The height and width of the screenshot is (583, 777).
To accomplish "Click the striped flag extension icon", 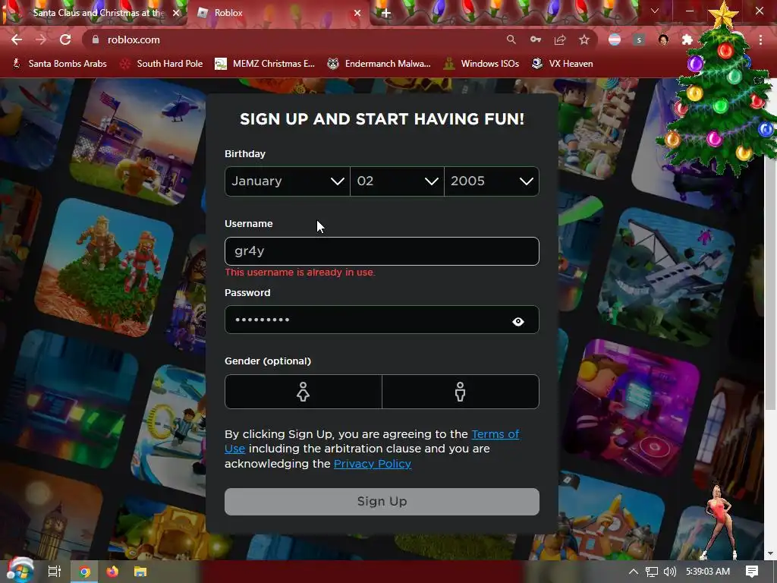I will point(615,39).
